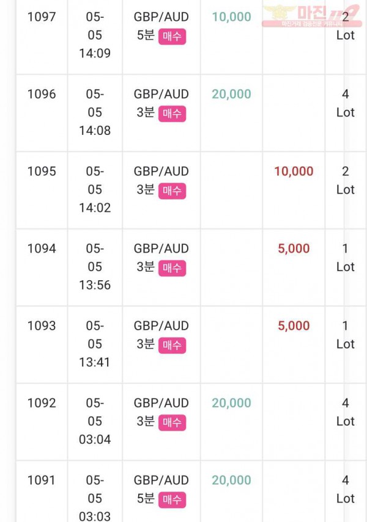This screenshot has height=522, width=367.
Task: Click the green 10,000 amount in row 1097
Action: click(x=232, y=16)
